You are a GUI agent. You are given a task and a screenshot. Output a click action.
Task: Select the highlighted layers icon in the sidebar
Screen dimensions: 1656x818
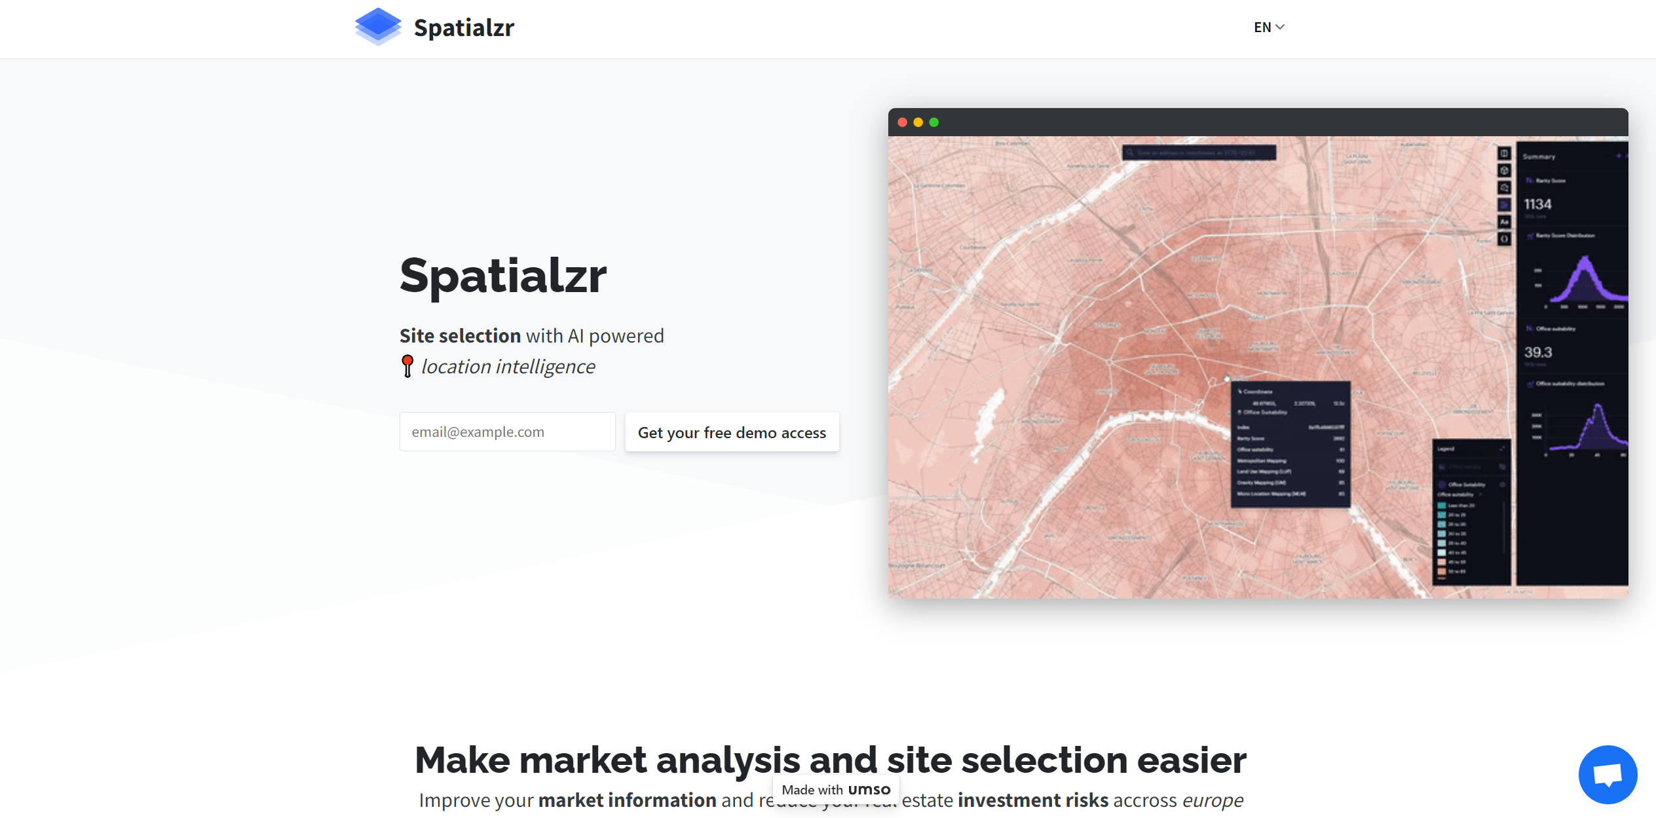pos(1503,204)
